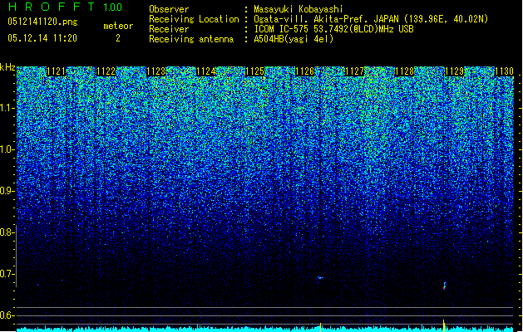Click the 'Receiving Location' label

[x=194, y=19]
